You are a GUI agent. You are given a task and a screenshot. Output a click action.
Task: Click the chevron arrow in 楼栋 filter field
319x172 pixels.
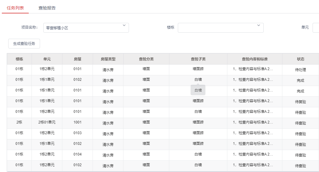[258, 25]
